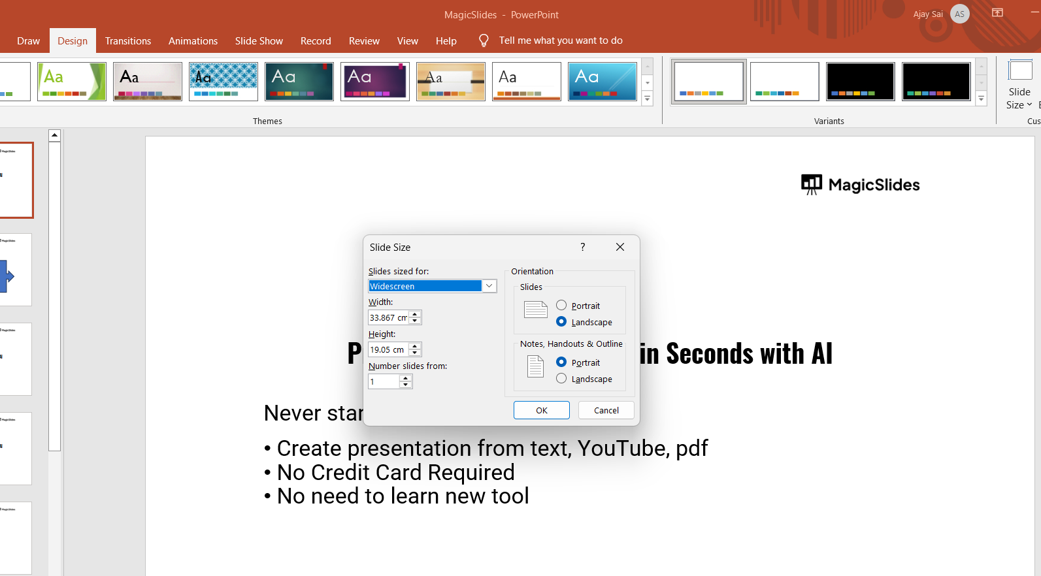Increase Width using the up spinner
Image resolution: width=1041 pixels, height=576 pixels.
click(415, 314)
